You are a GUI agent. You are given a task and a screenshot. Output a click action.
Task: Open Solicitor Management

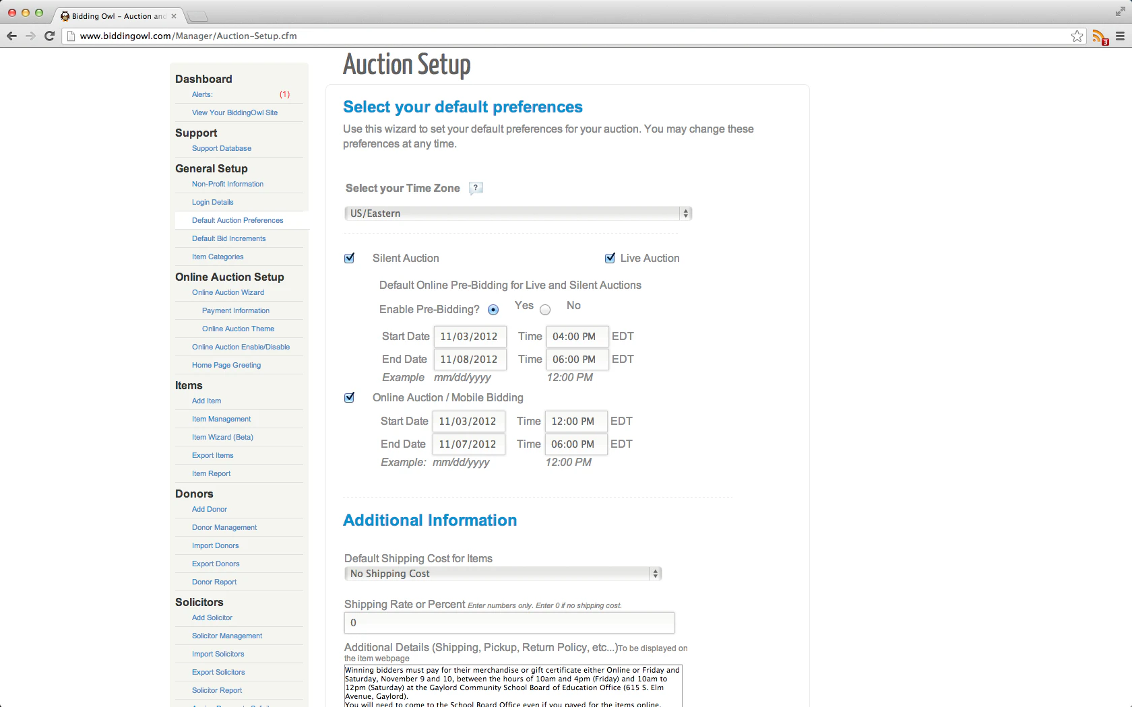tap(227, 636)
